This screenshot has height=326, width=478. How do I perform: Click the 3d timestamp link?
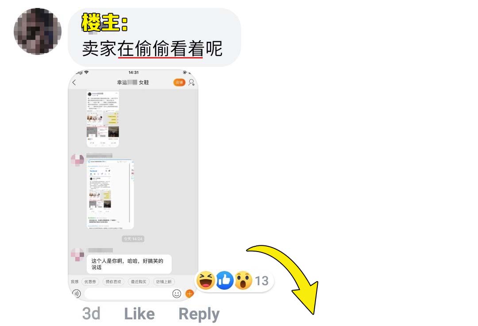click(91, 314)
